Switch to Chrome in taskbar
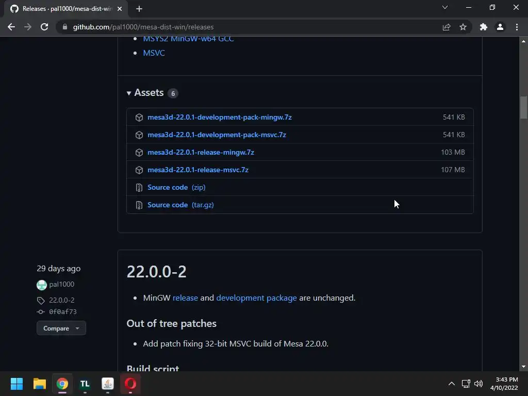The image size is (528, 396). pos(62,384)
